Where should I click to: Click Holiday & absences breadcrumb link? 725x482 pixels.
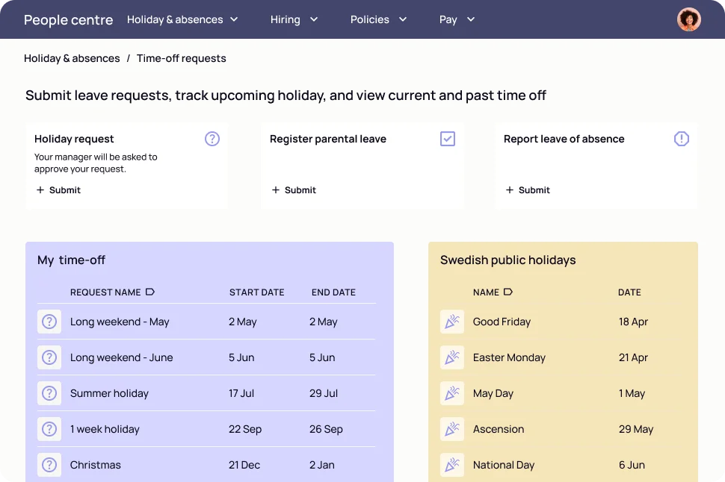(x=72, y=58)
